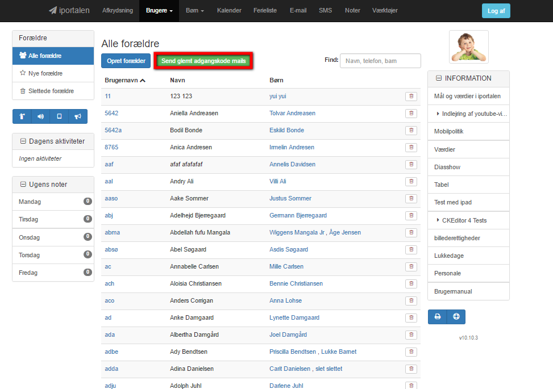Sort the list by Brugernavn column
The width and height of the screenshot is (553, 389).
[125, 80]
